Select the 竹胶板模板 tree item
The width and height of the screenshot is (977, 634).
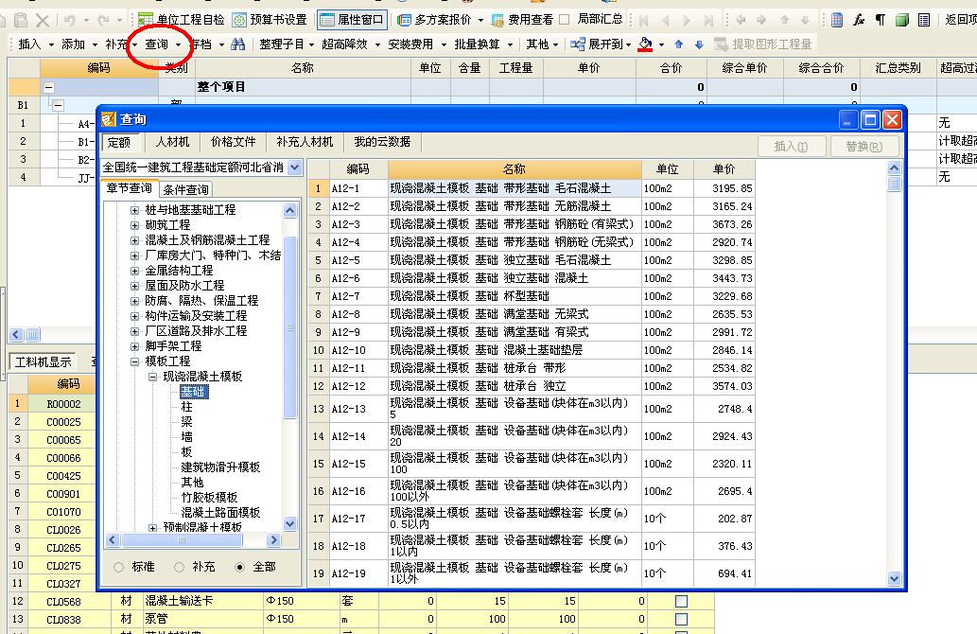tap(209, 498)
